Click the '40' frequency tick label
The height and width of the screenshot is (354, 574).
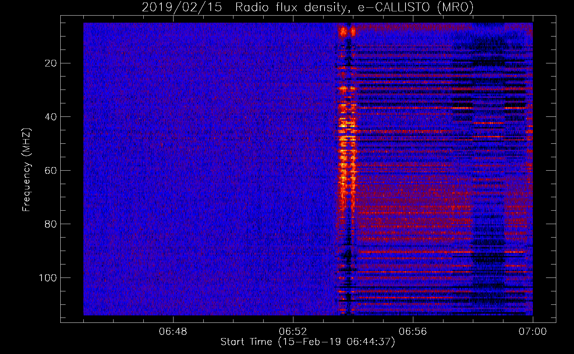coord(51,117)
